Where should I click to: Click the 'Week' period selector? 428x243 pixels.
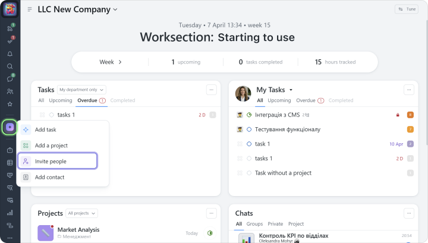pyautogui.click(x=111, y=62)
